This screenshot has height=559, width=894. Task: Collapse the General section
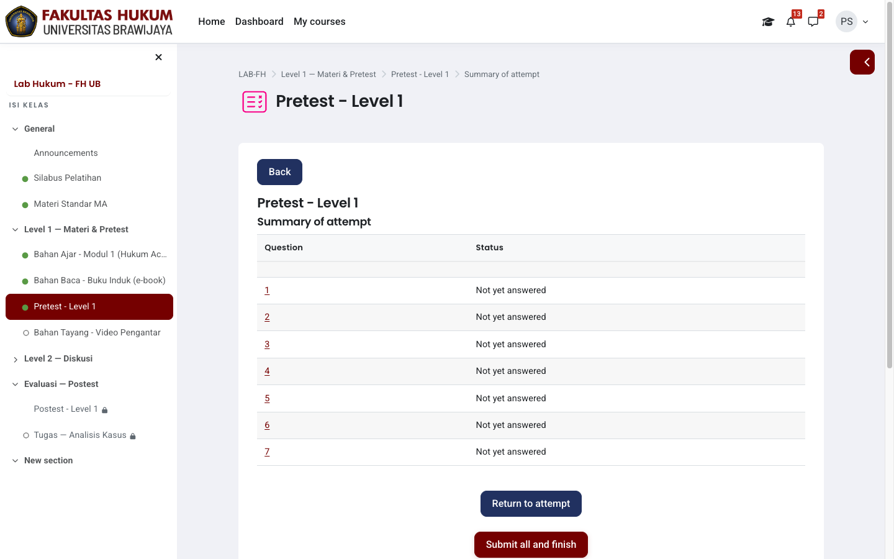tap(16, 129)
